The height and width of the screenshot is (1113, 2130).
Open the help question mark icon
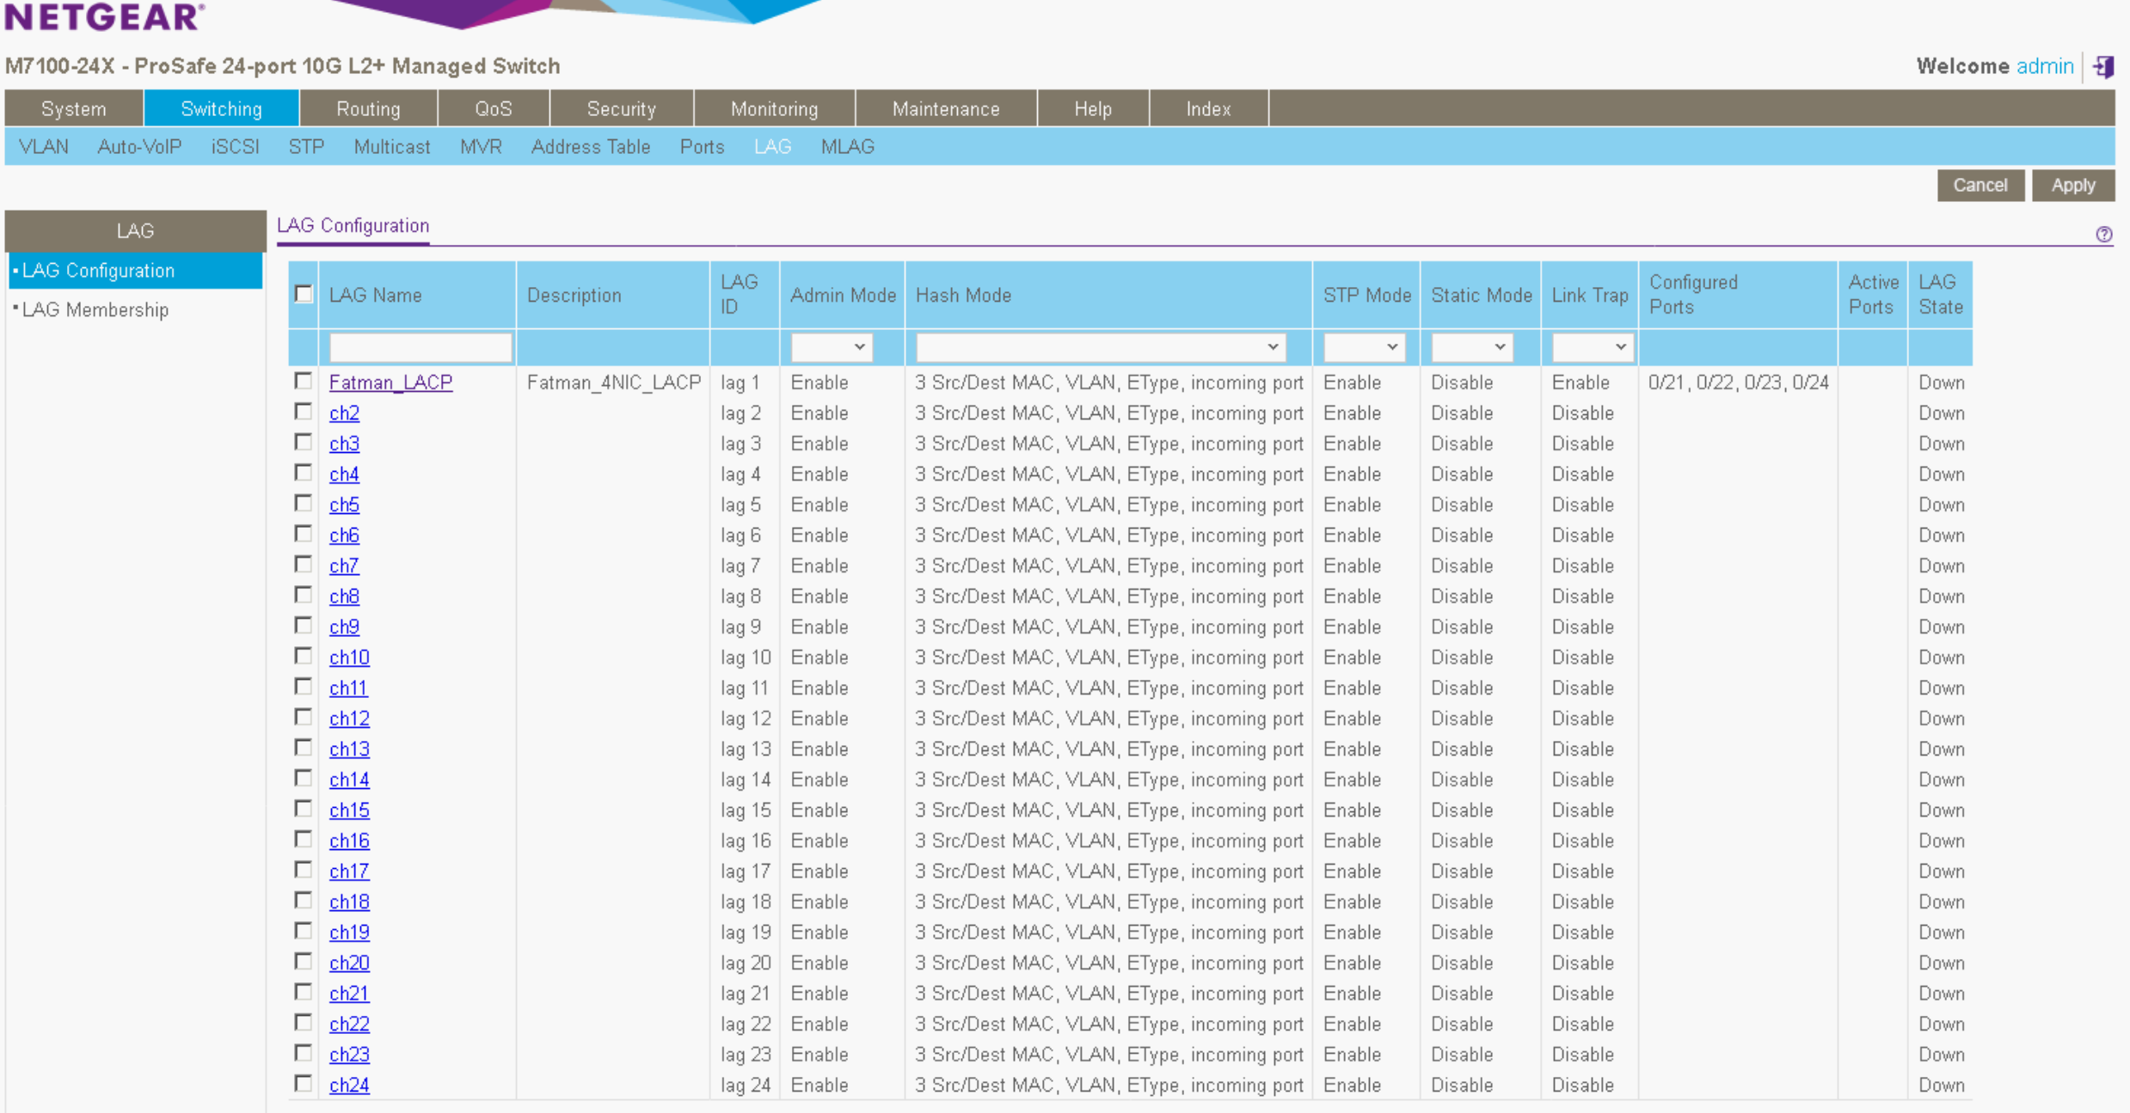click(2105, 234)
